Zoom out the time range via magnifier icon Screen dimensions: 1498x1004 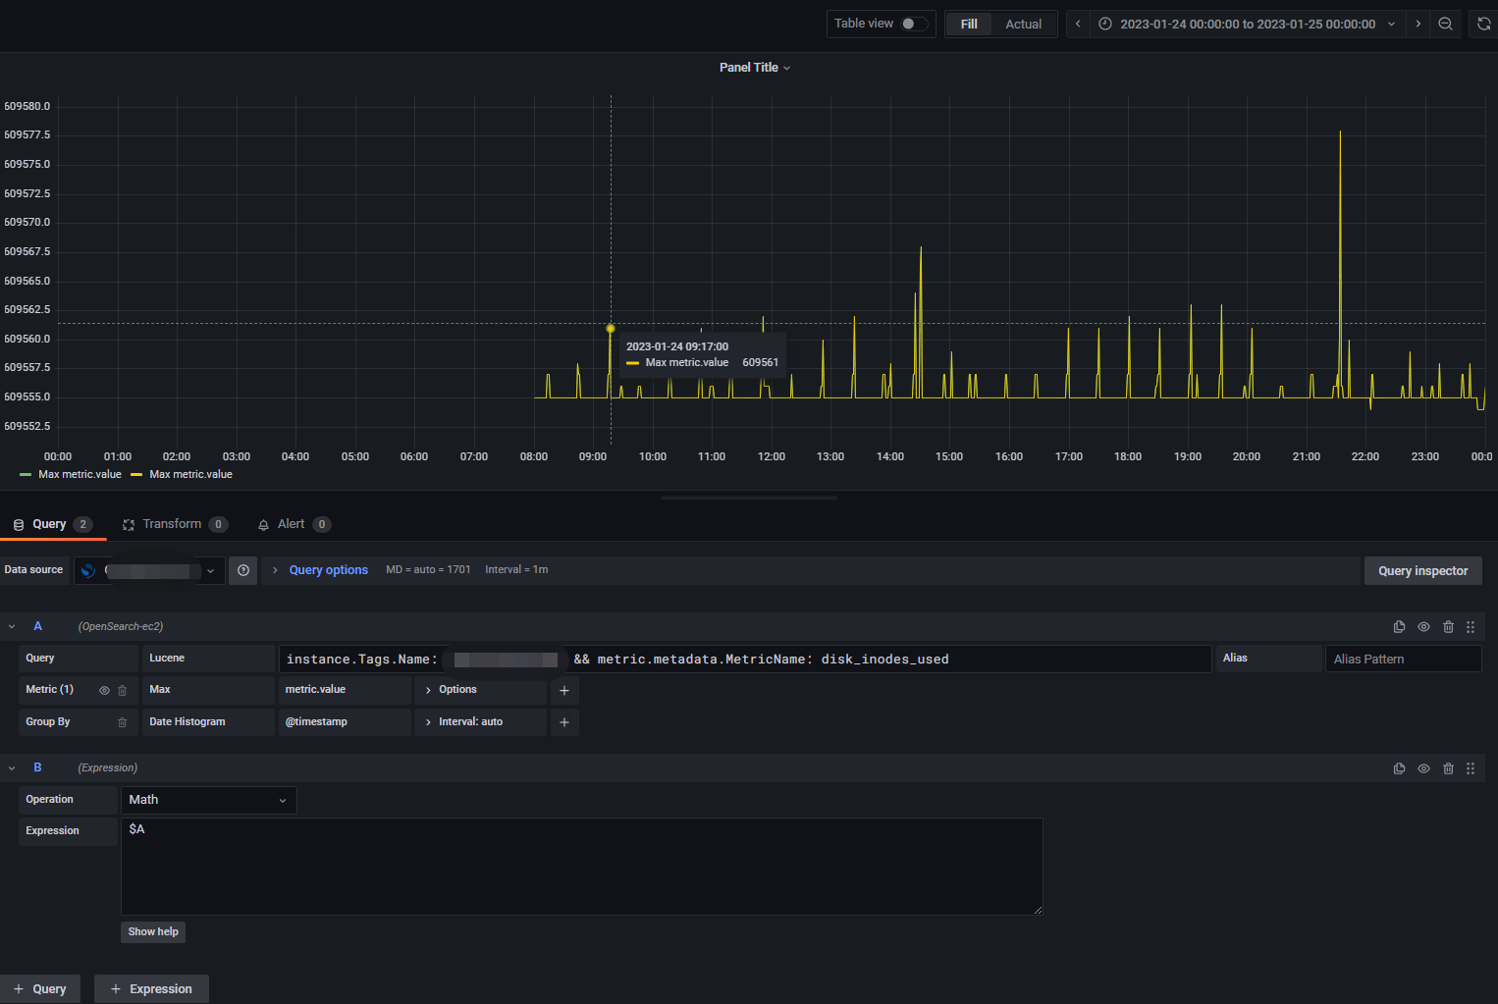[x=1445, y=24]
